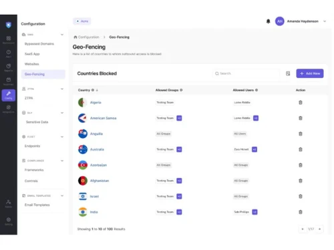
Task: Click the Configuration breadcrumb link
Action: pyautogui.click(x=89, y=37)
